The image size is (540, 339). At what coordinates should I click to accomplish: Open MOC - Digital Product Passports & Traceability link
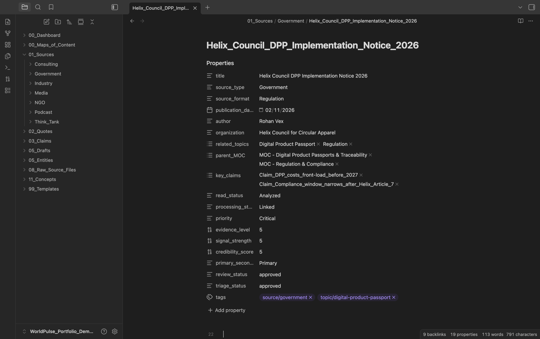tap(313, 155)
